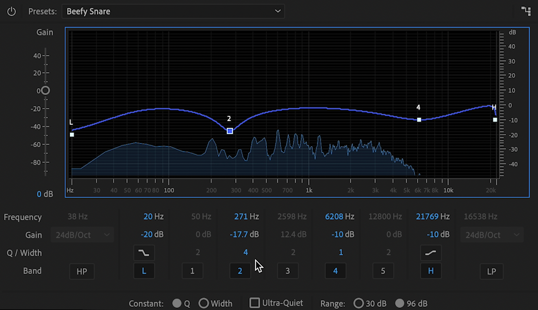Select control point 4 on the EQ graph
The width and height of the screenshot is (538, 310).
coord(419,120)
